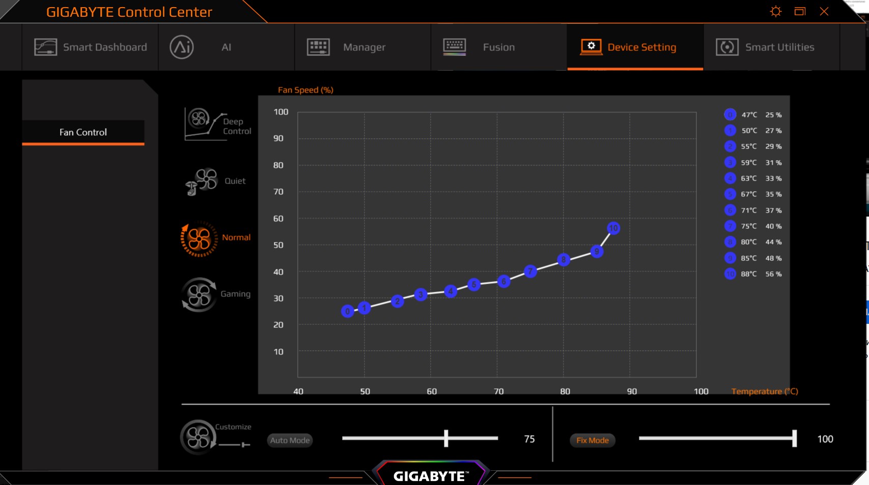Screen dimensions: 869x485
Task: Select curve point 6 on the graph
Action: click(504, 281)
